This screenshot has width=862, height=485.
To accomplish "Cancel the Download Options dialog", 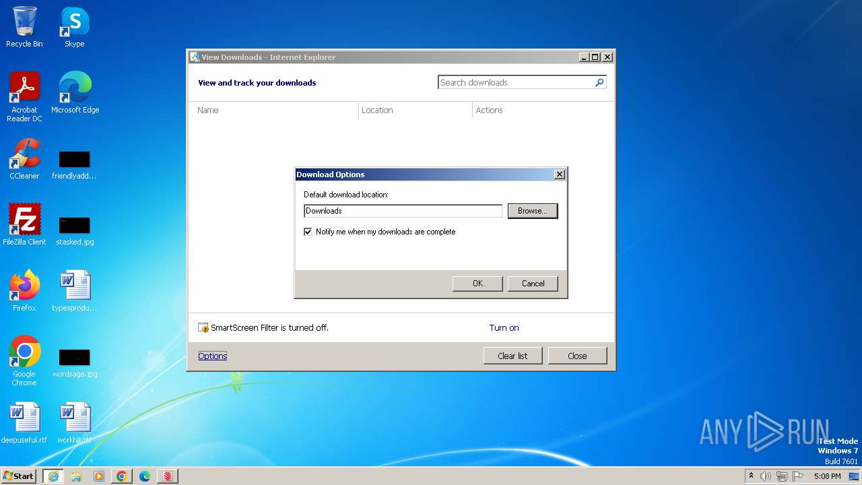I will (x=533, y=284).
